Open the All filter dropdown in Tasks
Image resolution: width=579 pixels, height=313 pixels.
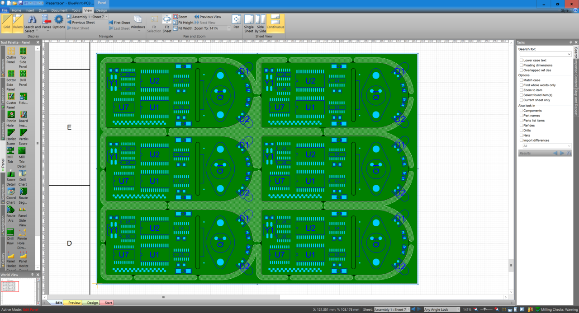pyautogui.click(x=547, y=146)
